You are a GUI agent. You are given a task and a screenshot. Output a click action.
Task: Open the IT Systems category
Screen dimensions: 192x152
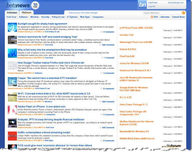[x=72, y=17]
